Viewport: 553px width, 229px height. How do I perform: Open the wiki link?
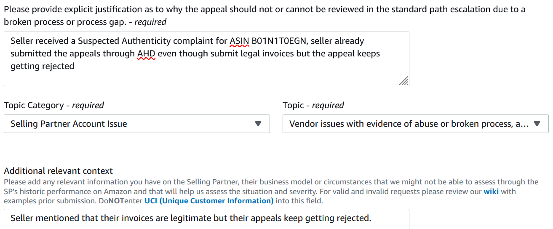coord(491,192)
